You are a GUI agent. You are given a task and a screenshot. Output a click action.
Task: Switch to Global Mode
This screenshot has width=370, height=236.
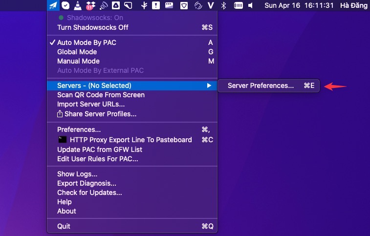pos(132,52)
